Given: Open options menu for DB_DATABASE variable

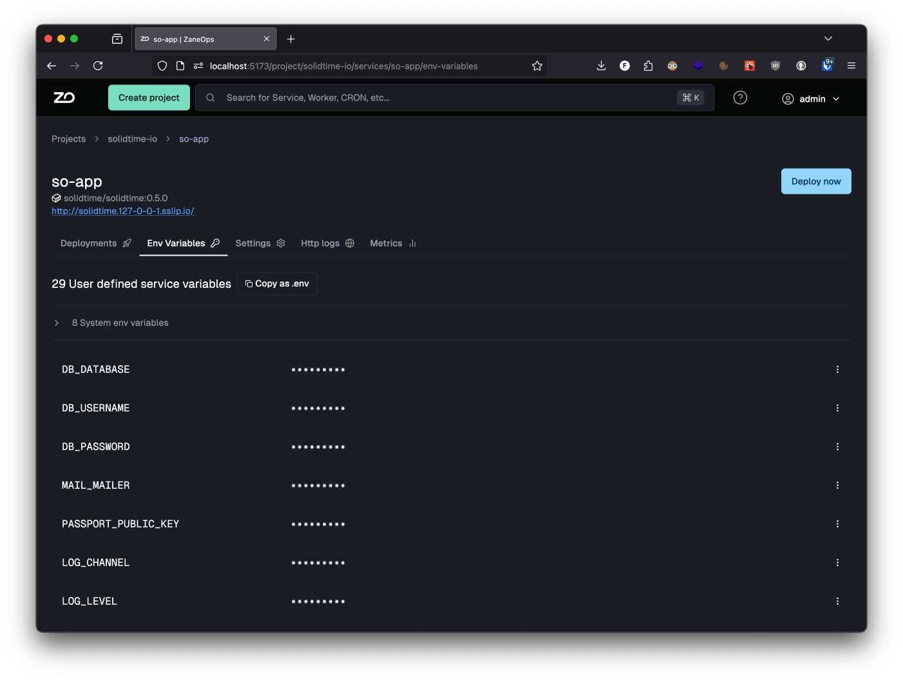Looking at the screenshot, I should tap(837, 370).
